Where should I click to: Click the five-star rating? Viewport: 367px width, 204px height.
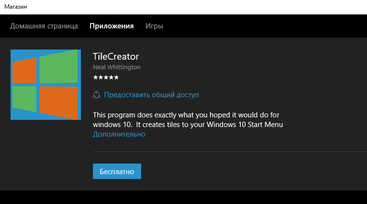click(x=106, y=77)
